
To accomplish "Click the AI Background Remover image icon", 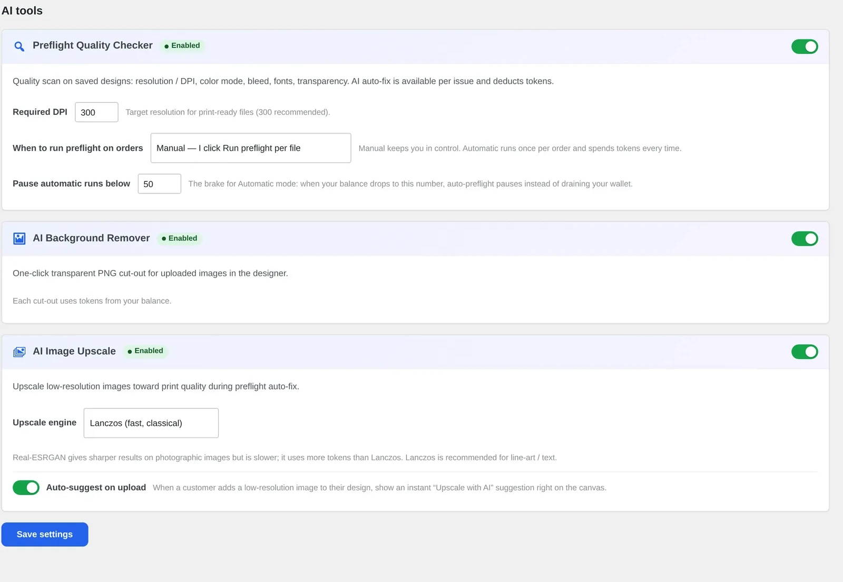I will (x=19, y=238).
